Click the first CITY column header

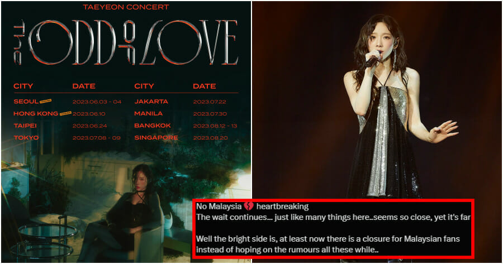[x=23, y=86]
